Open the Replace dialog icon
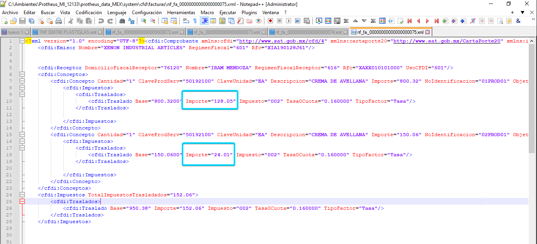Screen dimensions: 537x244 pos(131,21)
